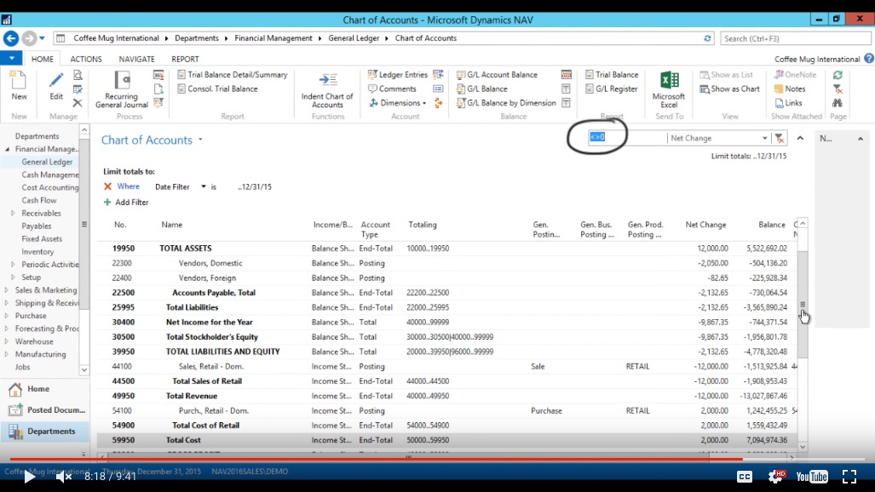875x492 pixels.
Task: Click the quick filter input field
Action: pos(627,137)
